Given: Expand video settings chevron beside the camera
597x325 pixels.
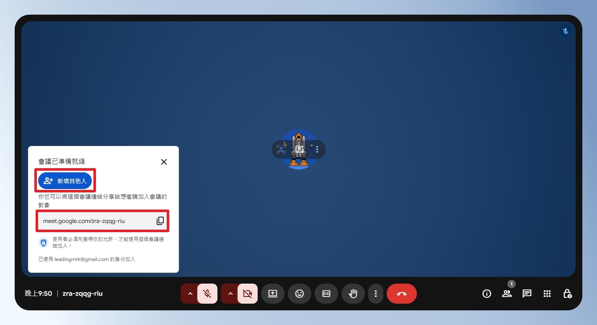Looking at the screenshot, I should point(230,294).
